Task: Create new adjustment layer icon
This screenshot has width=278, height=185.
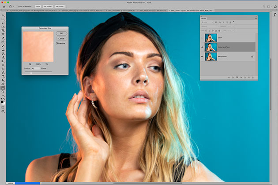Action: [241, 78]
